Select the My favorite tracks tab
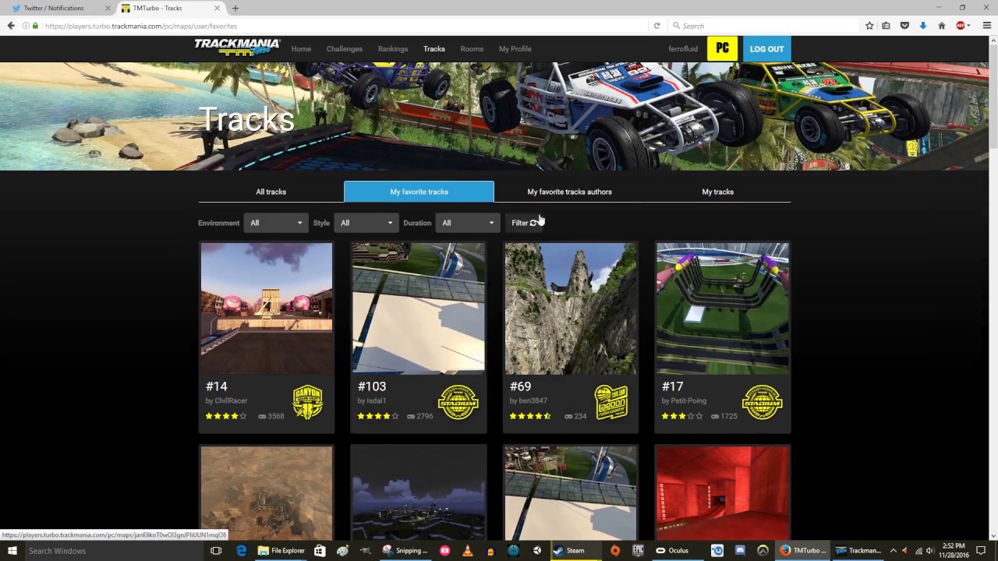The width and height of the screenshot is (998, 561). (419, 192)
